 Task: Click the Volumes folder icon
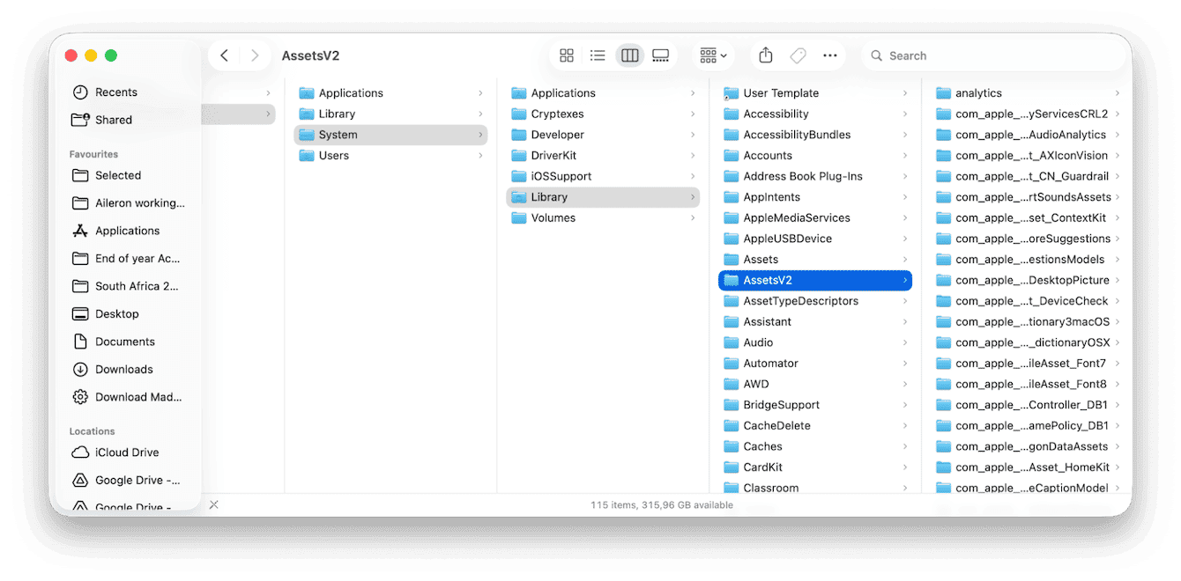point(519,218)
